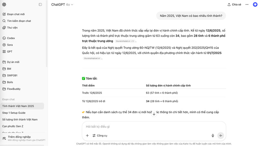Click the ChatGPT logo icon

[4, 5]
